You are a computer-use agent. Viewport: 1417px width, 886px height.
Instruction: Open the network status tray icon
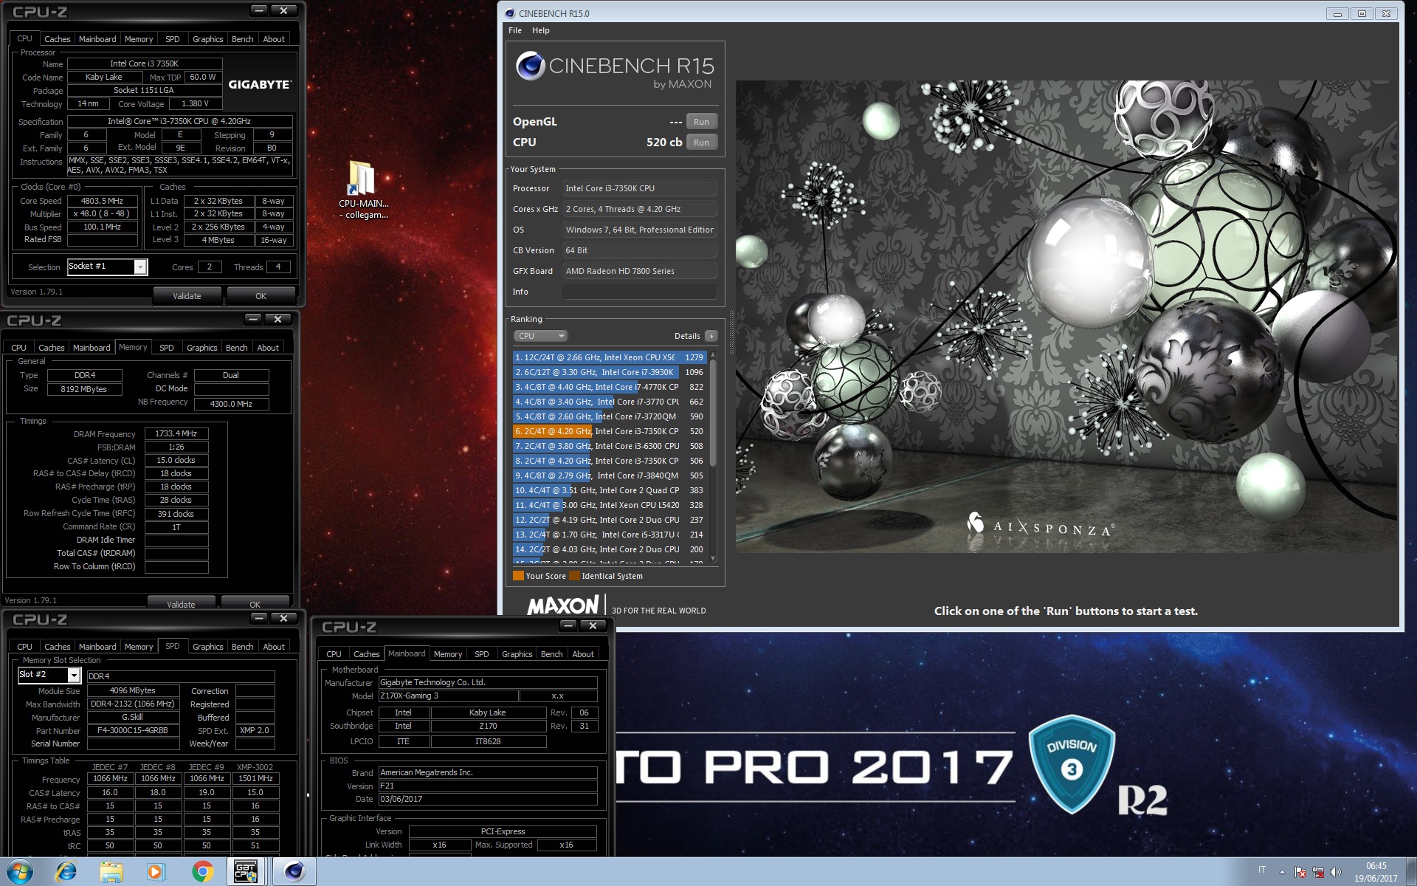1318,872
